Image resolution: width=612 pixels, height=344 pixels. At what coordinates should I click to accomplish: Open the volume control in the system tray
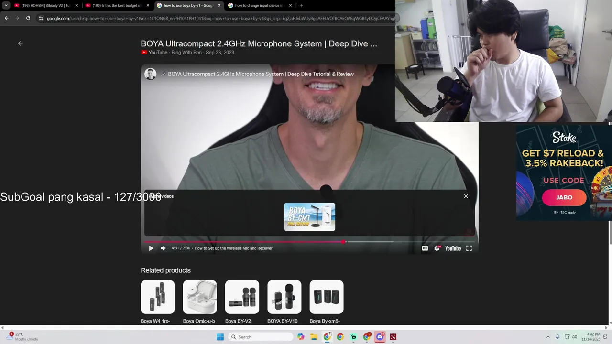click(574, 337)
